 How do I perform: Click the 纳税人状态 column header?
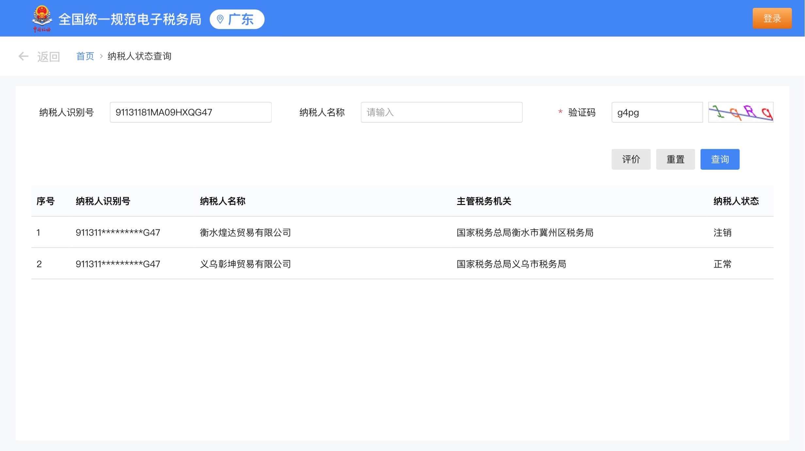point(736,201)
